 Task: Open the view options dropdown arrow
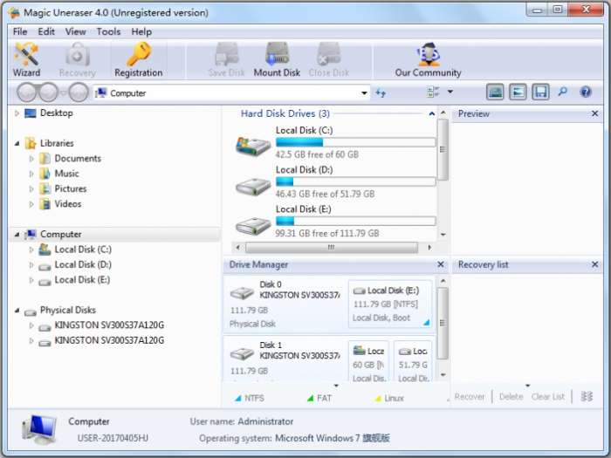(450, 92)
